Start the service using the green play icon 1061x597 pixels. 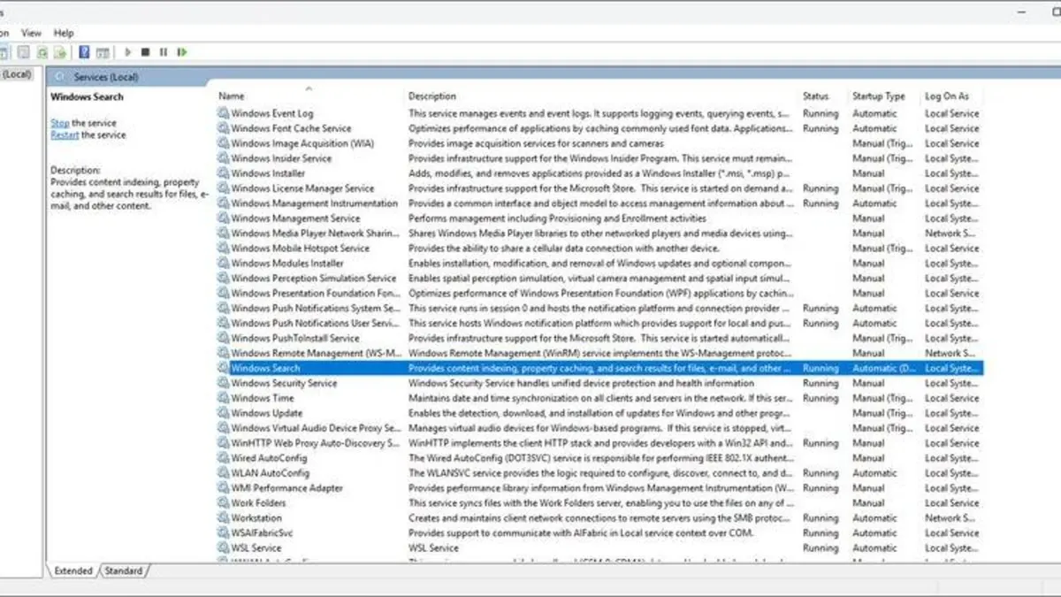point(128,52)
